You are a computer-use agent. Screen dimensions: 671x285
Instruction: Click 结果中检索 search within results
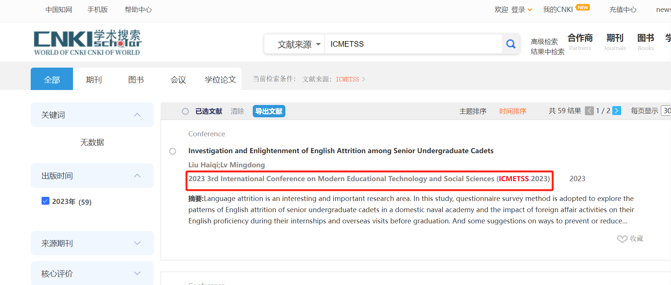click(x=547, y=52)
